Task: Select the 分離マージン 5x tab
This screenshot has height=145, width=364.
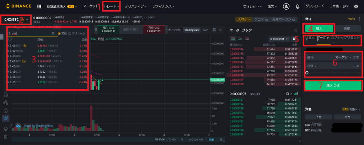Action: point(283,19)
